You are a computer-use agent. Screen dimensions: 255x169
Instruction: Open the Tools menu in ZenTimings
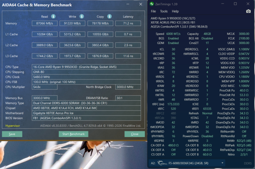click(164, 11)
